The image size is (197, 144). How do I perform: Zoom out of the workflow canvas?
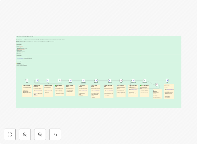(40, 134)
